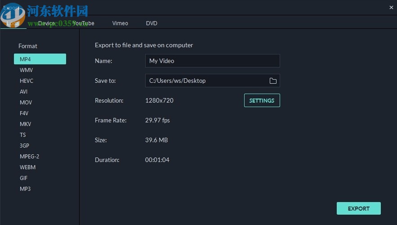Click the Name input field
The height and width of the screenshot is (225, 397).
click(212, 61)
